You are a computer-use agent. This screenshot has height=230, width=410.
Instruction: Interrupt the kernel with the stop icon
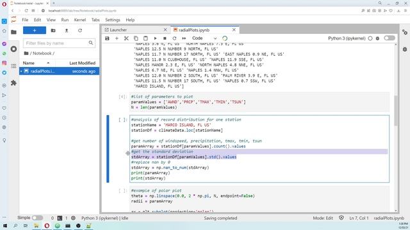tap(165, 38)
